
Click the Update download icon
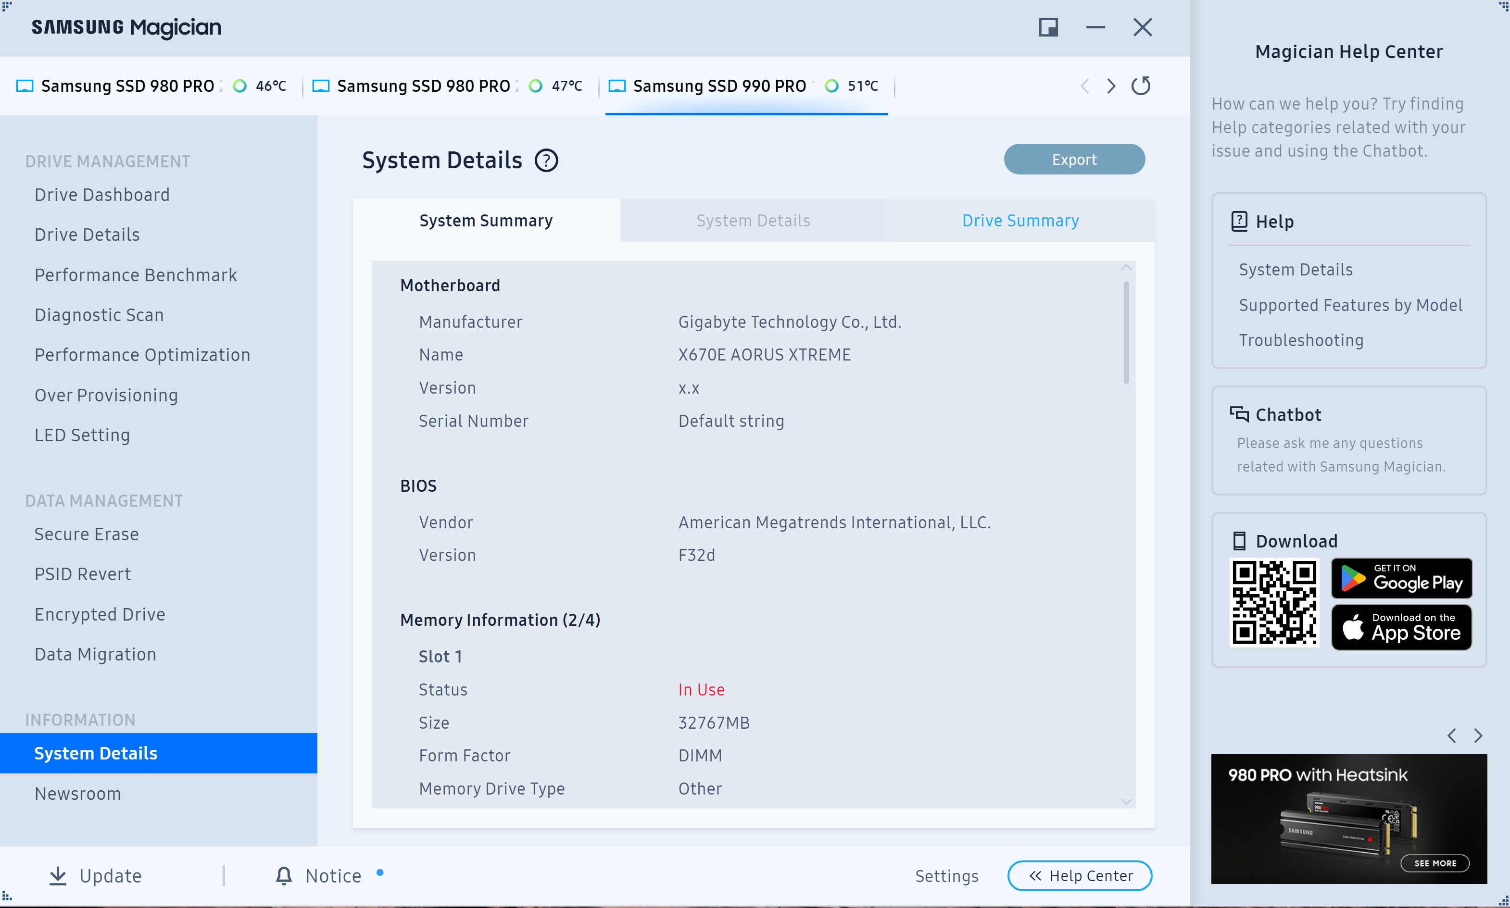tap(58, 876)
